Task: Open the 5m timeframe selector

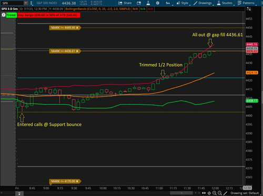Action: [168, 3]
